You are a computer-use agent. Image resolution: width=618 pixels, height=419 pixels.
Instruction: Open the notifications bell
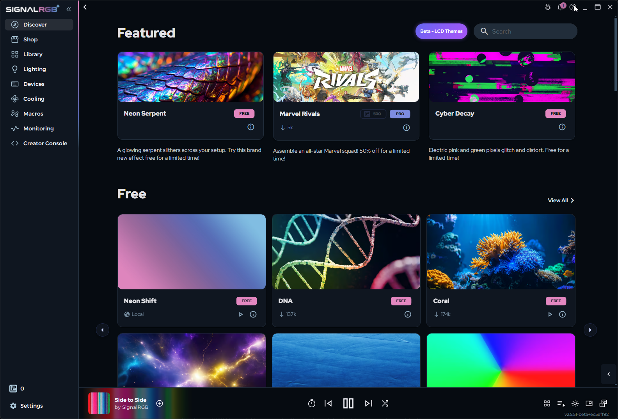(x=561, y=7)
